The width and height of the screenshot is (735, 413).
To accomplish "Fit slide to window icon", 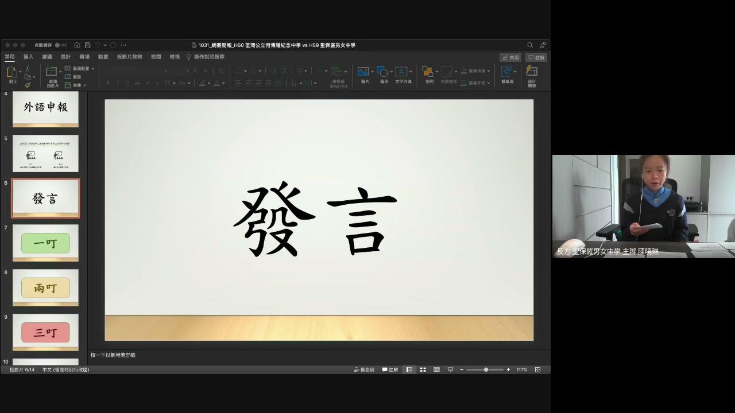I will (x=537, y=370).
